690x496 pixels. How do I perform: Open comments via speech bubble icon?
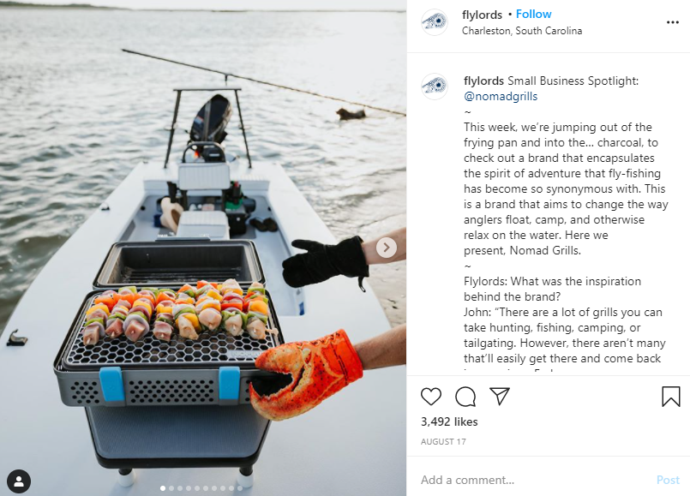click(465, 397)
